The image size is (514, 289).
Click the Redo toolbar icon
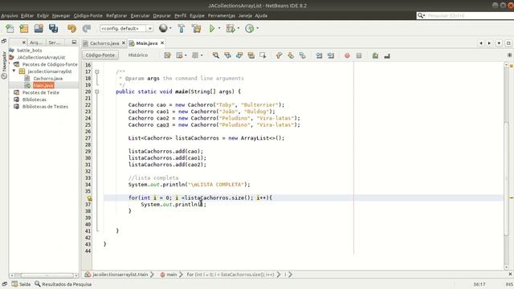(86, 29)
